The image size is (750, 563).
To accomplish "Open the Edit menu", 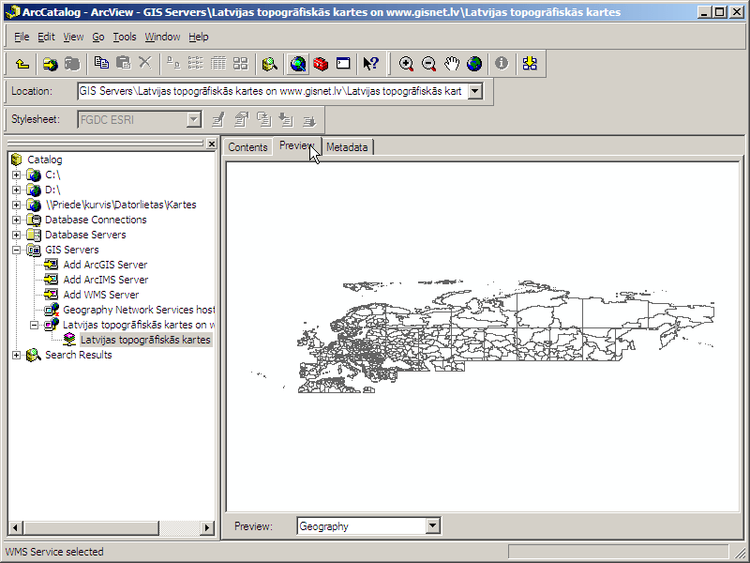I will [46, 37].
